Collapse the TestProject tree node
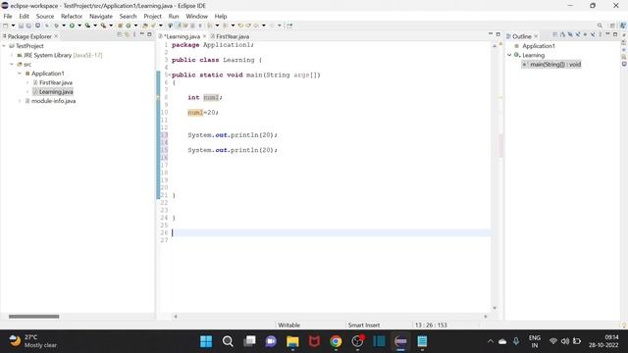628x353 pixels. [x=4, y=46]
